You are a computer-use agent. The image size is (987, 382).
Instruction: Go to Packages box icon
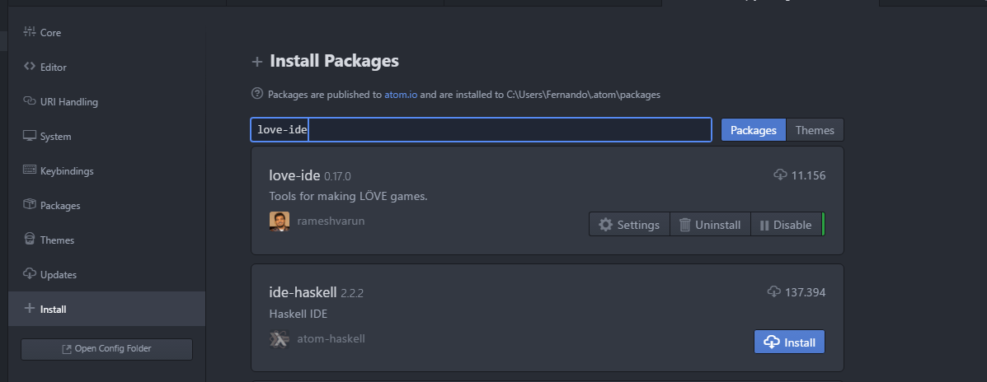(29, 204)
